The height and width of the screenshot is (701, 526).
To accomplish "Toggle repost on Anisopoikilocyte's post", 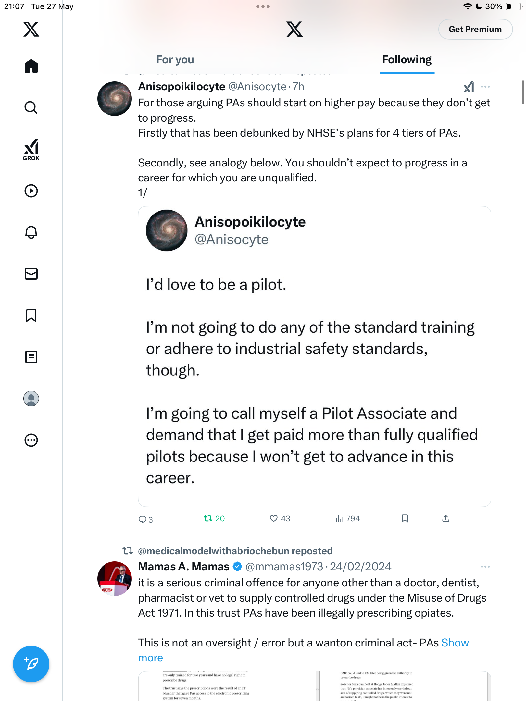I will tap(214, 518).
